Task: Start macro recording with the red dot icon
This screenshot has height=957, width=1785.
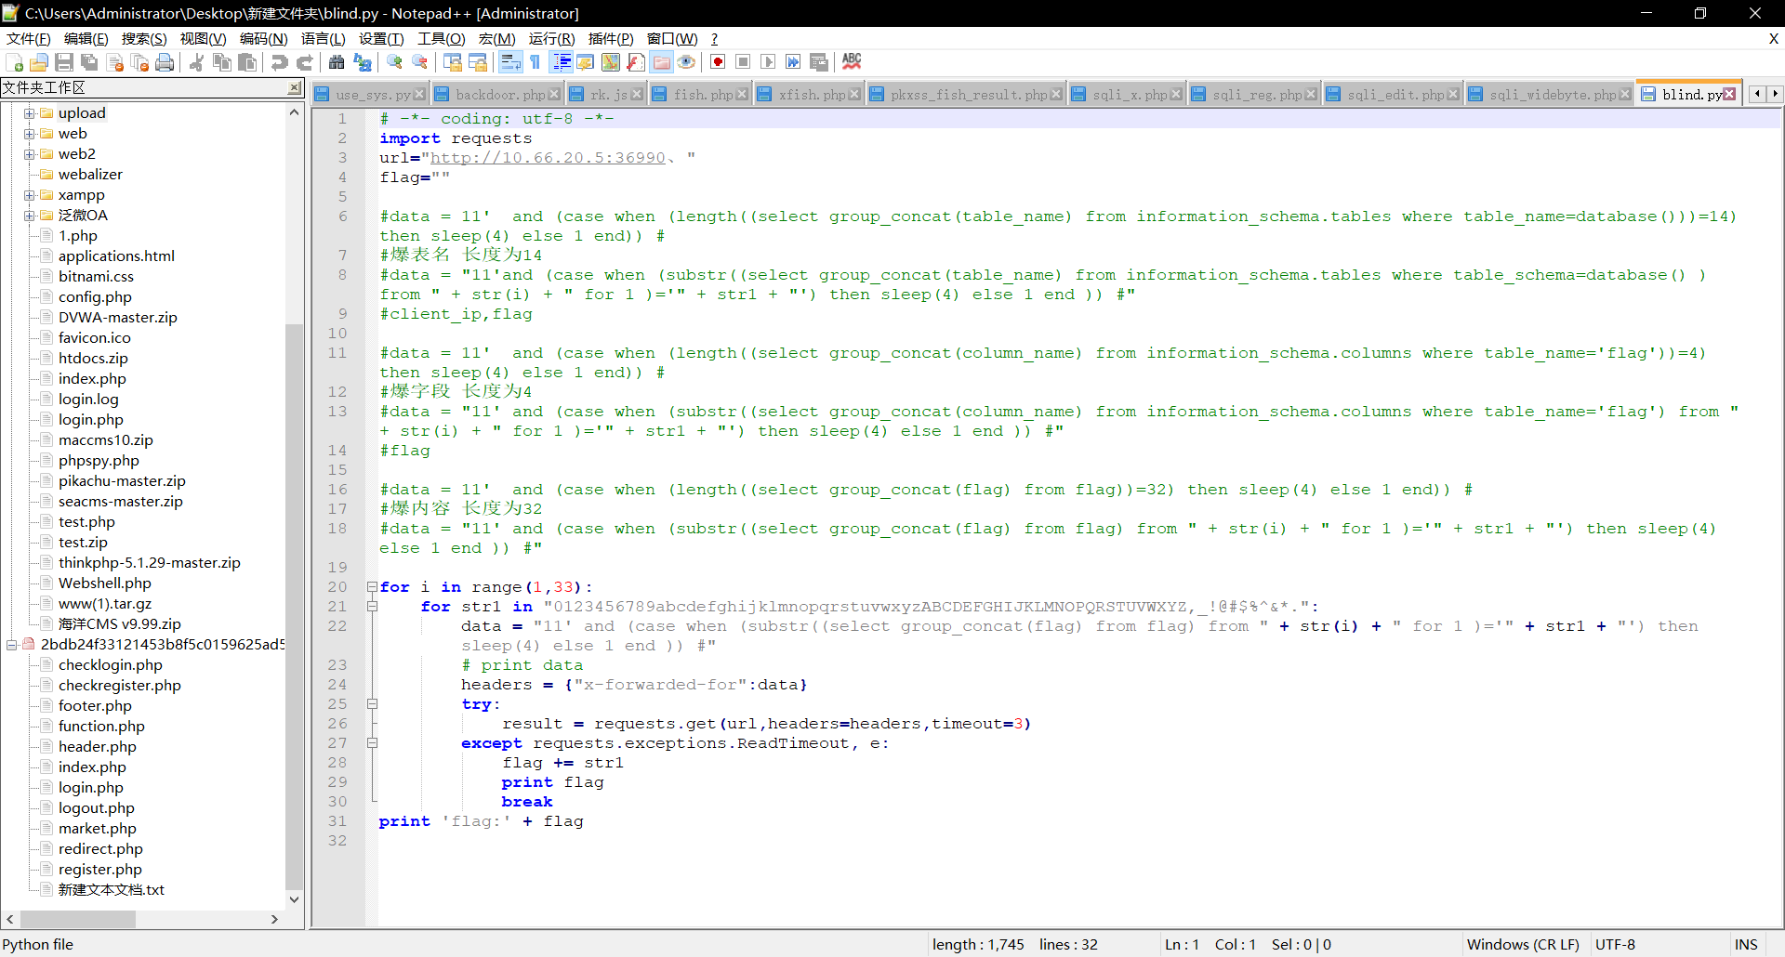Action: coord(718,62)
